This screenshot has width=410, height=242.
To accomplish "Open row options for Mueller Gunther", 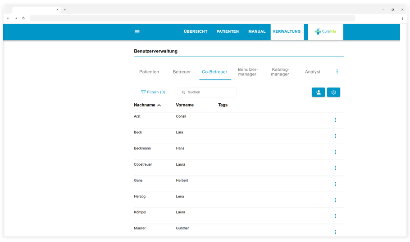I will tap(335, 232).
